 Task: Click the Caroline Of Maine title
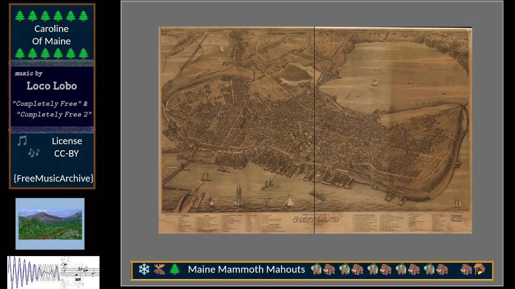click(51, 35)
